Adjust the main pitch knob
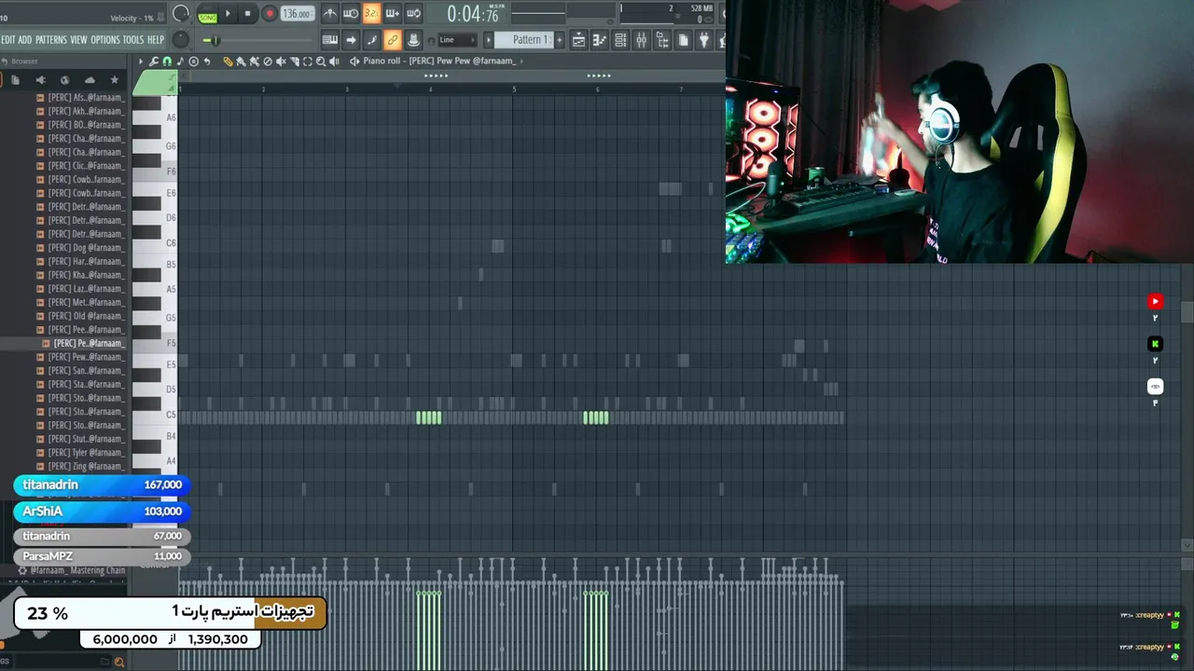1194x671 pixels. click(x=180, y=40)
